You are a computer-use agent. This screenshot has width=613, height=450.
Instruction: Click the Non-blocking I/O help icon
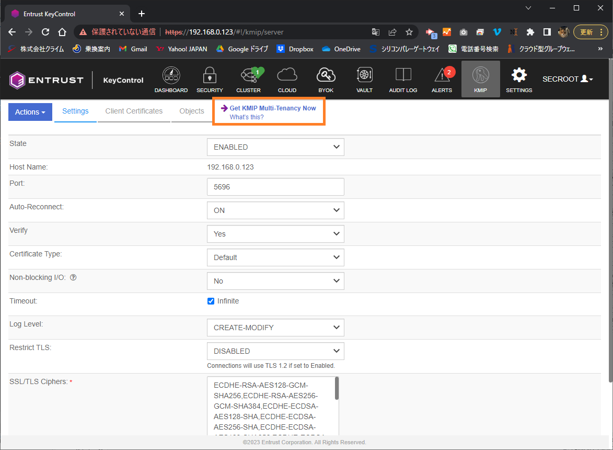pyautogui.click(x=73, y=278)
